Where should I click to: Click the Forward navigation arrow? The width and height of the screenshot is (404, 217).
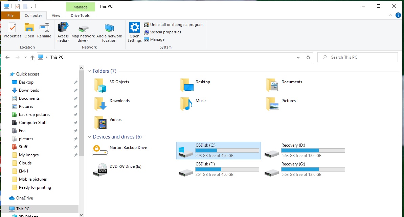coord(17,57)
